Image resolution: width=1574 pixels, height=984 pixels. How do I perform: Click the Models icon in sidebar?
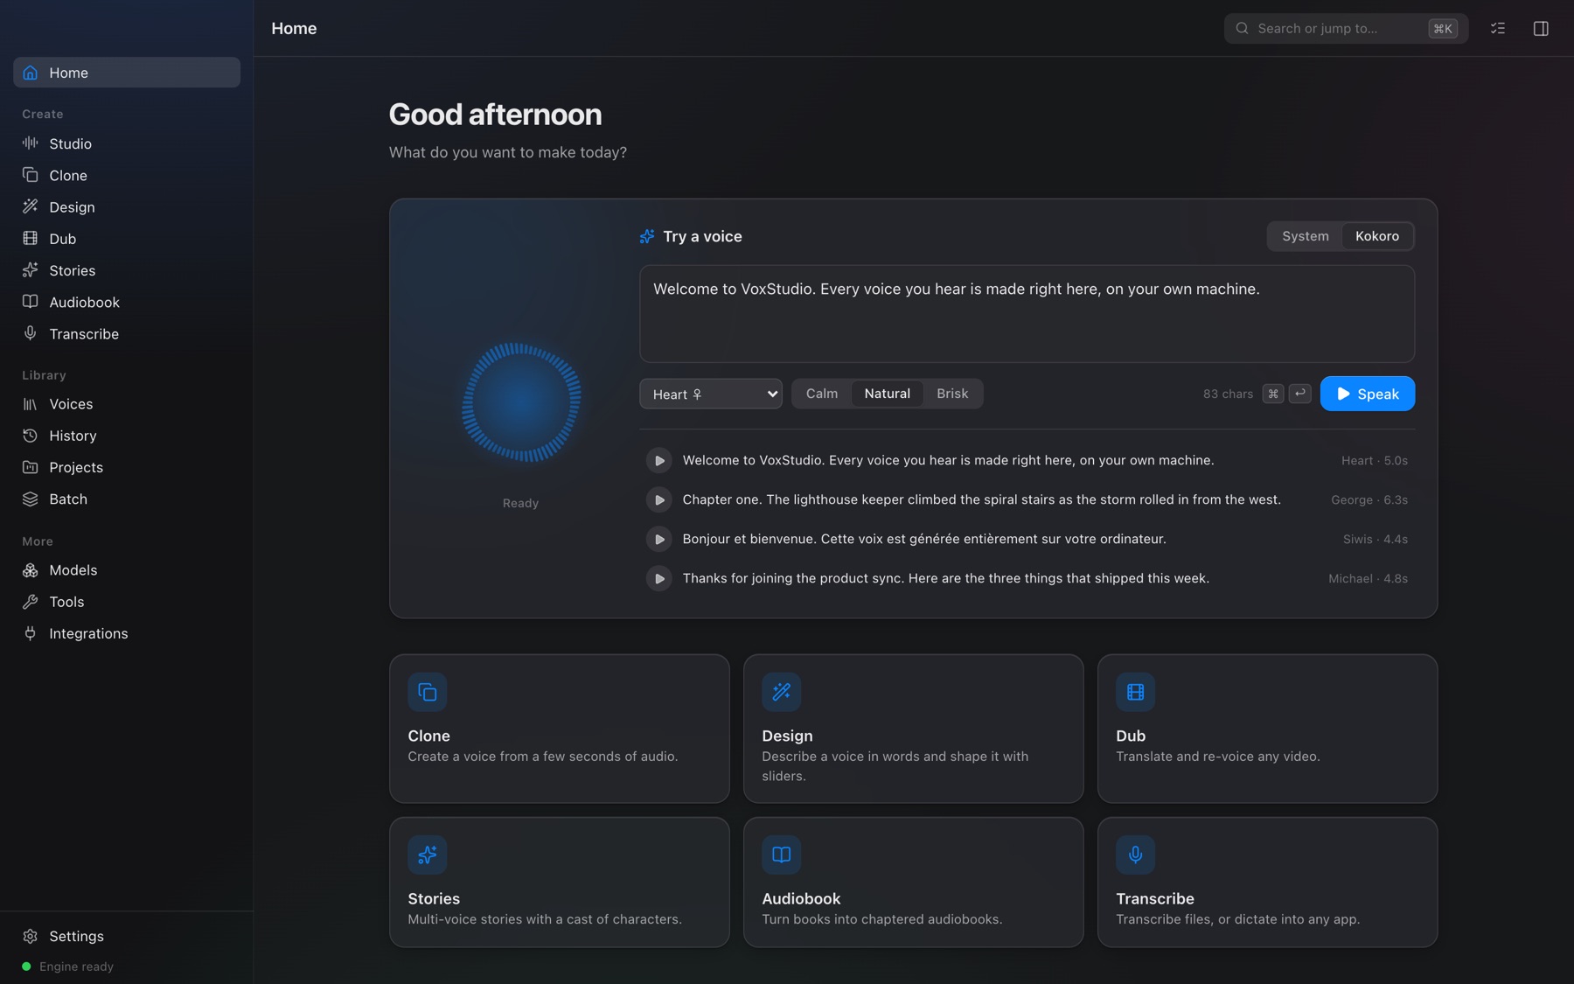[30, 570]
